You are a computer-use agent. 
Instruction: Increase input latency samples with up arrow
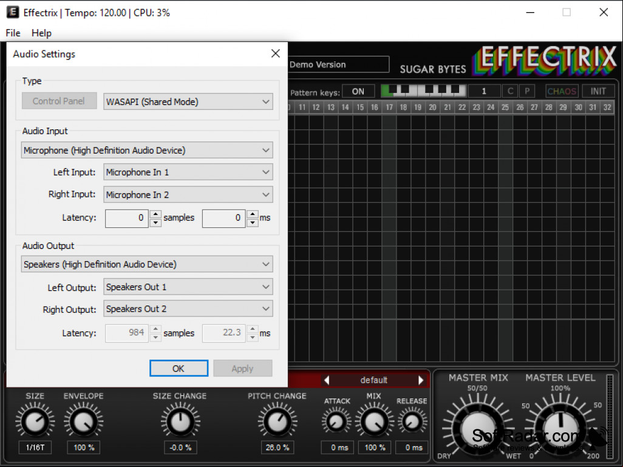pos(155,214)
